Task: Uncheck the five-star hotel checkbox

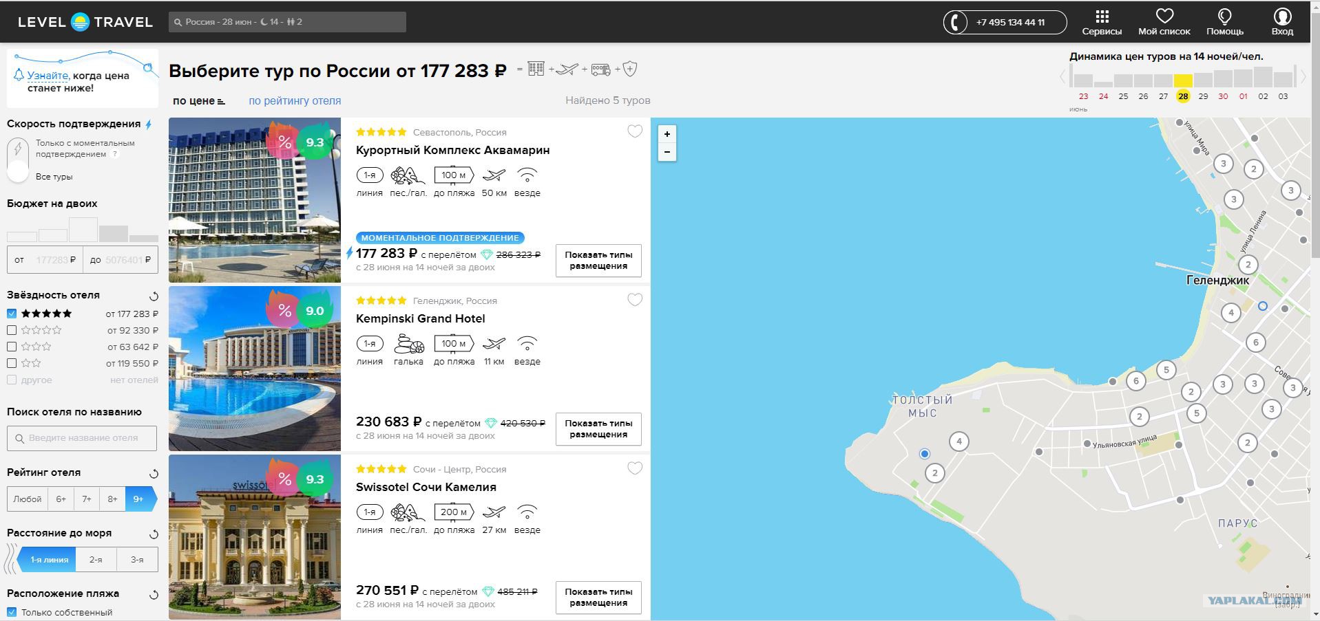Action: coord(12,314)
